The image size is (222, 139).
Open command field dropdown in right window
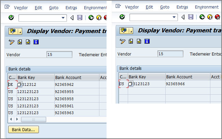click(x=174, y=17)
